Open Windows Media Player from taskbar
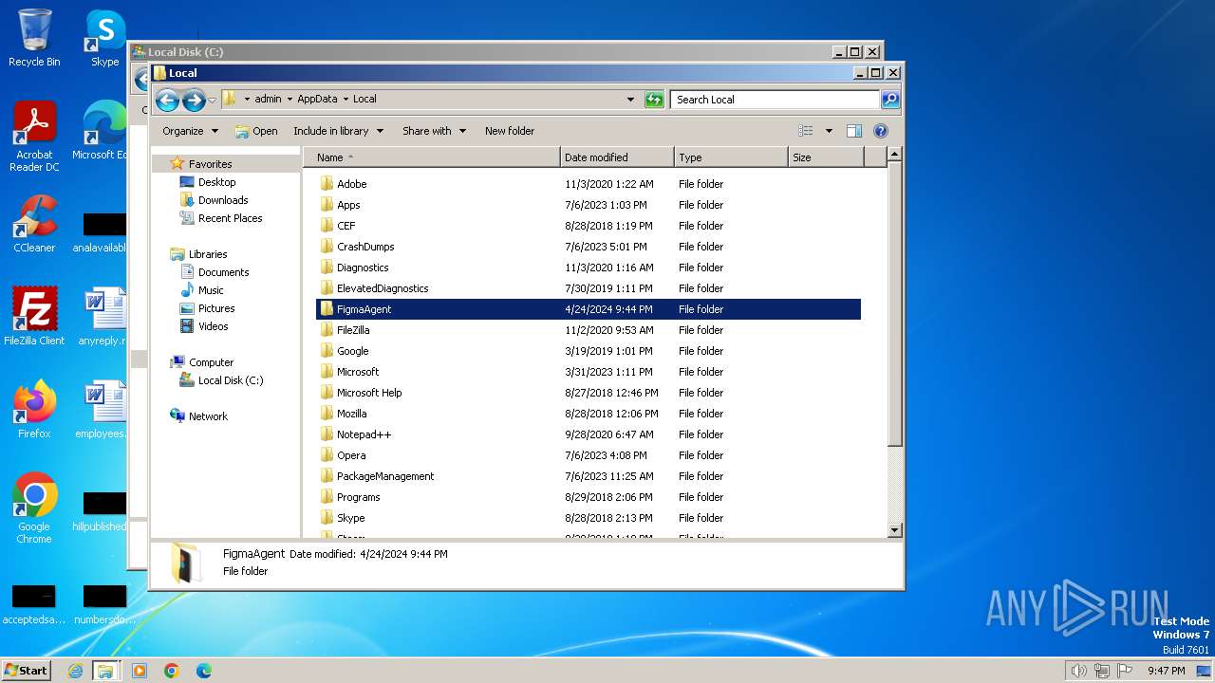Image resolution: width=1215 pixels, height=683 pixels. pos(140,671)
